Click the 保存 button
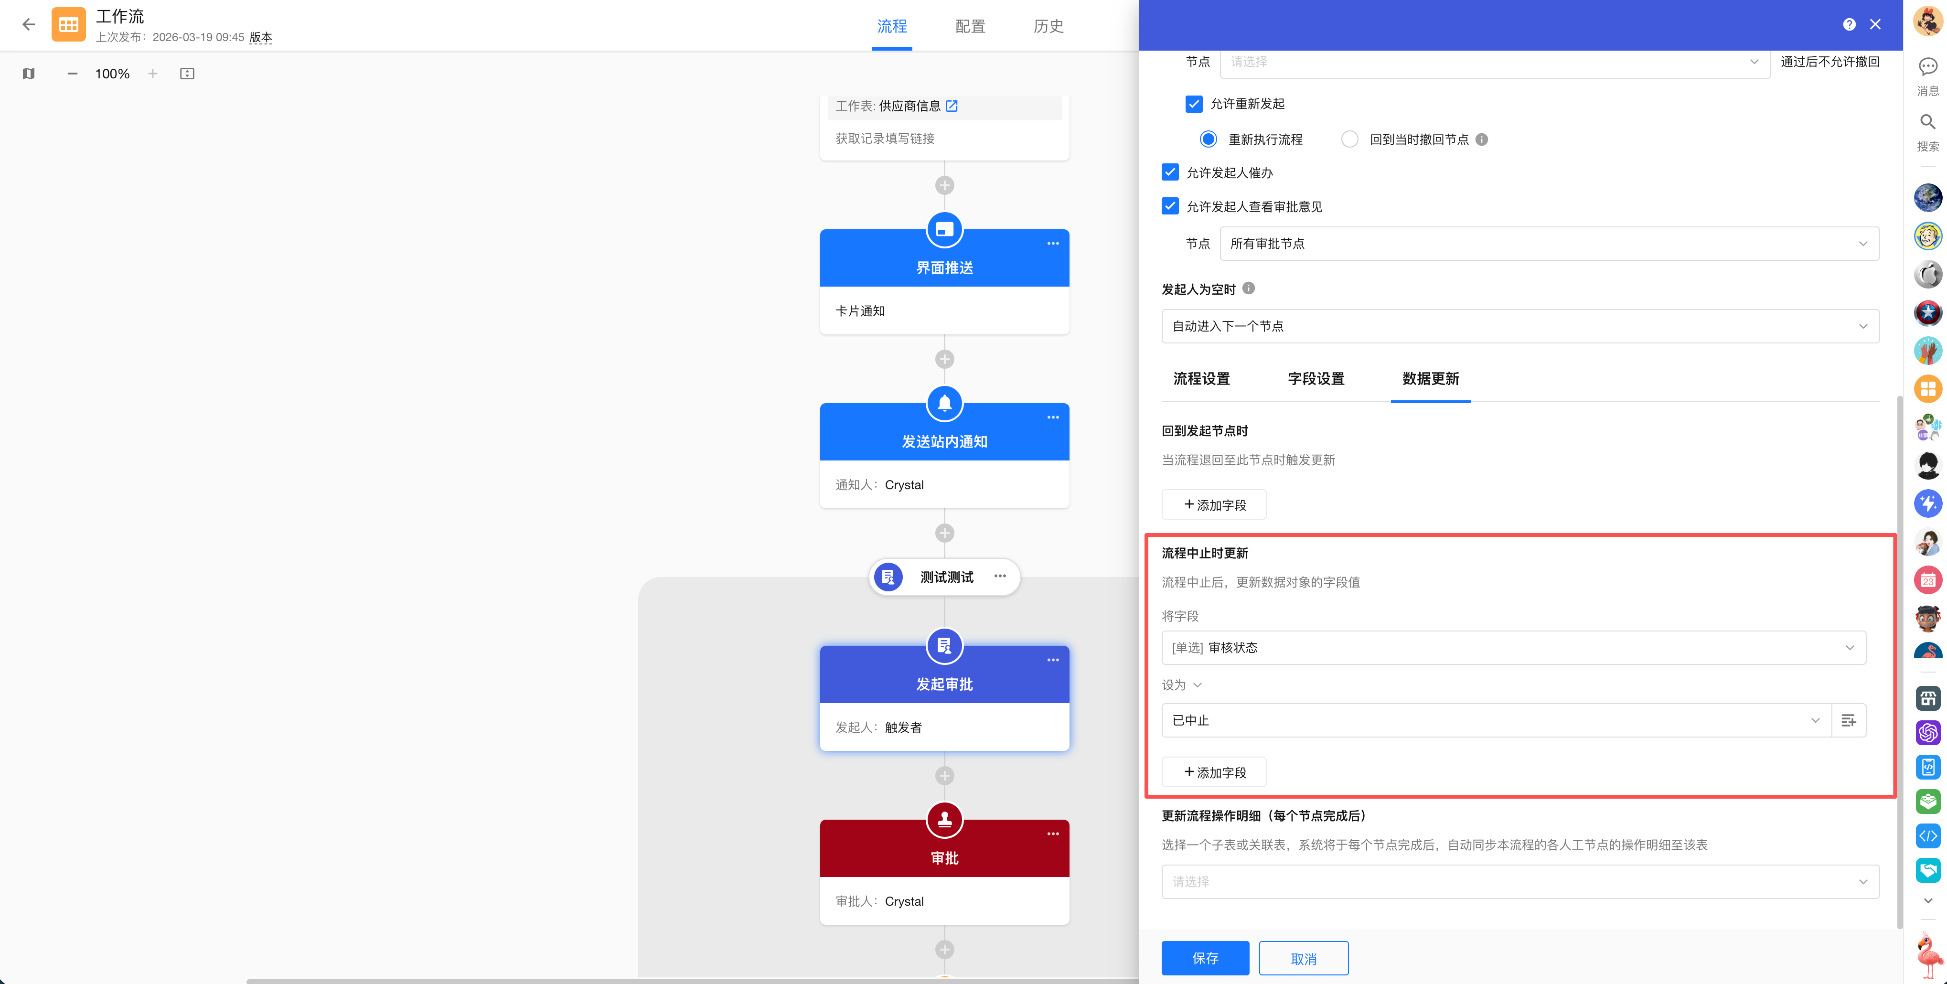 1205,958
